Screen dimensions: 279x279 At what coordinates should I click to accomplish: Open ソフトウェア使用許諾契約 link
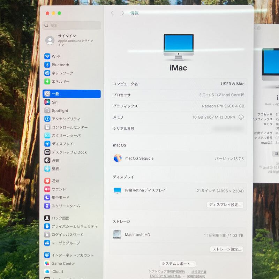point(167,272)
